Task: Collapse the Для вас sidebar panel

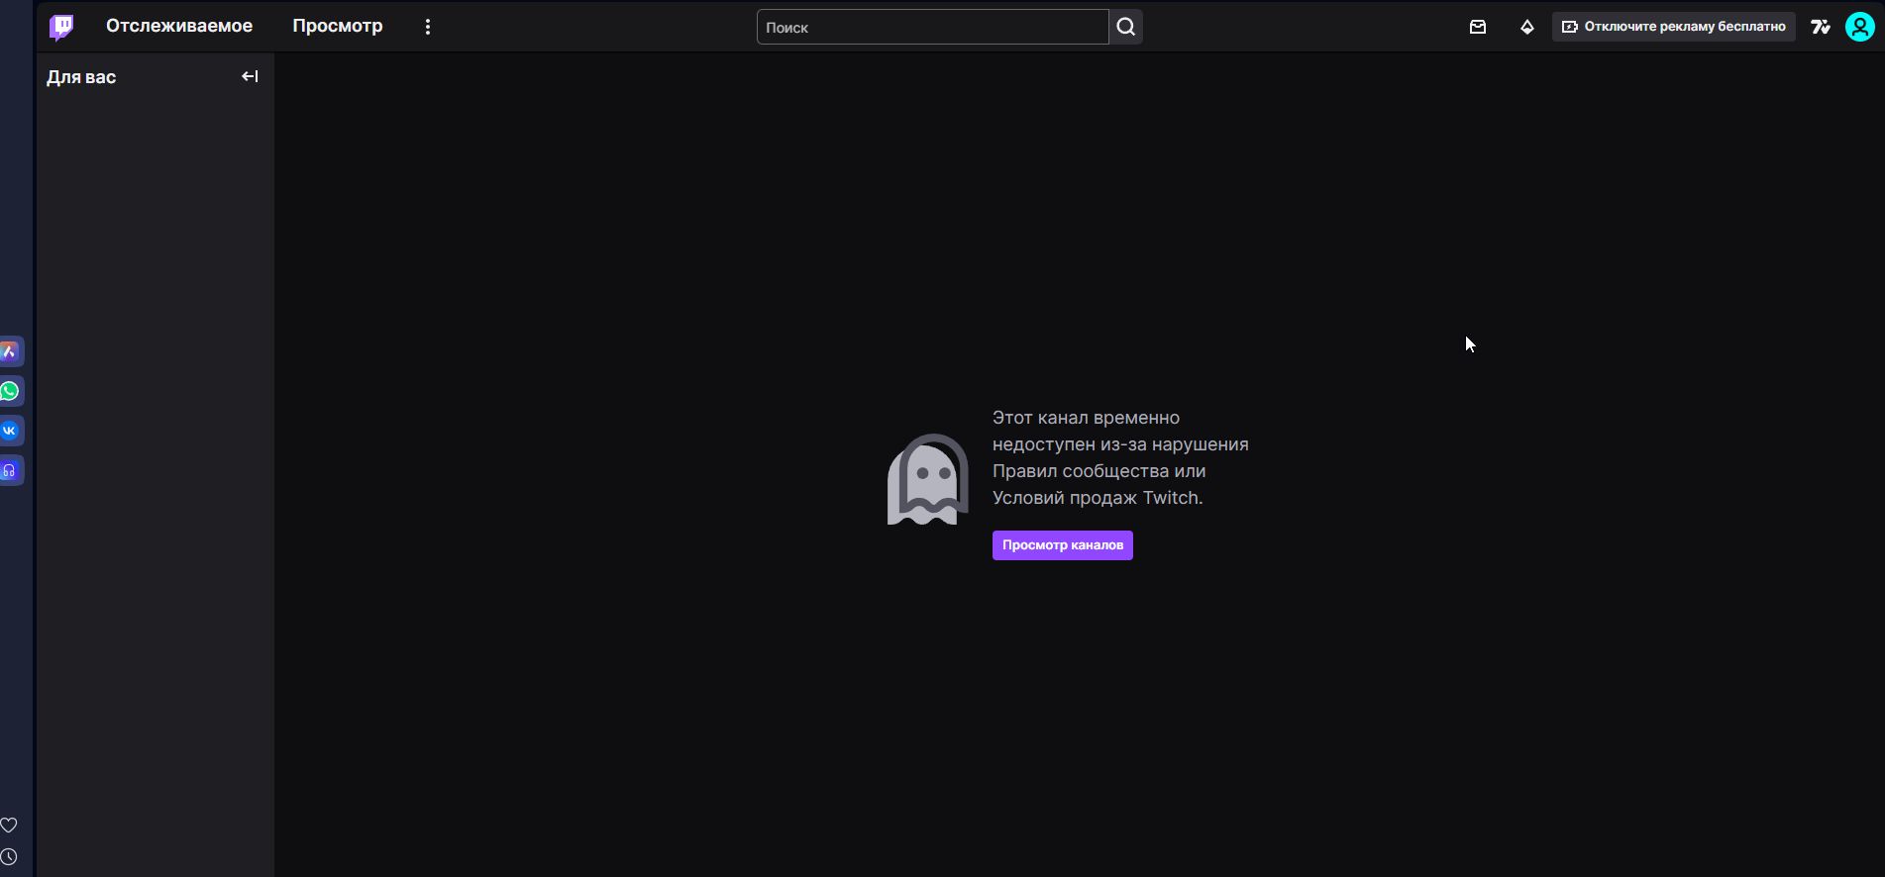Action: point(250,76)
